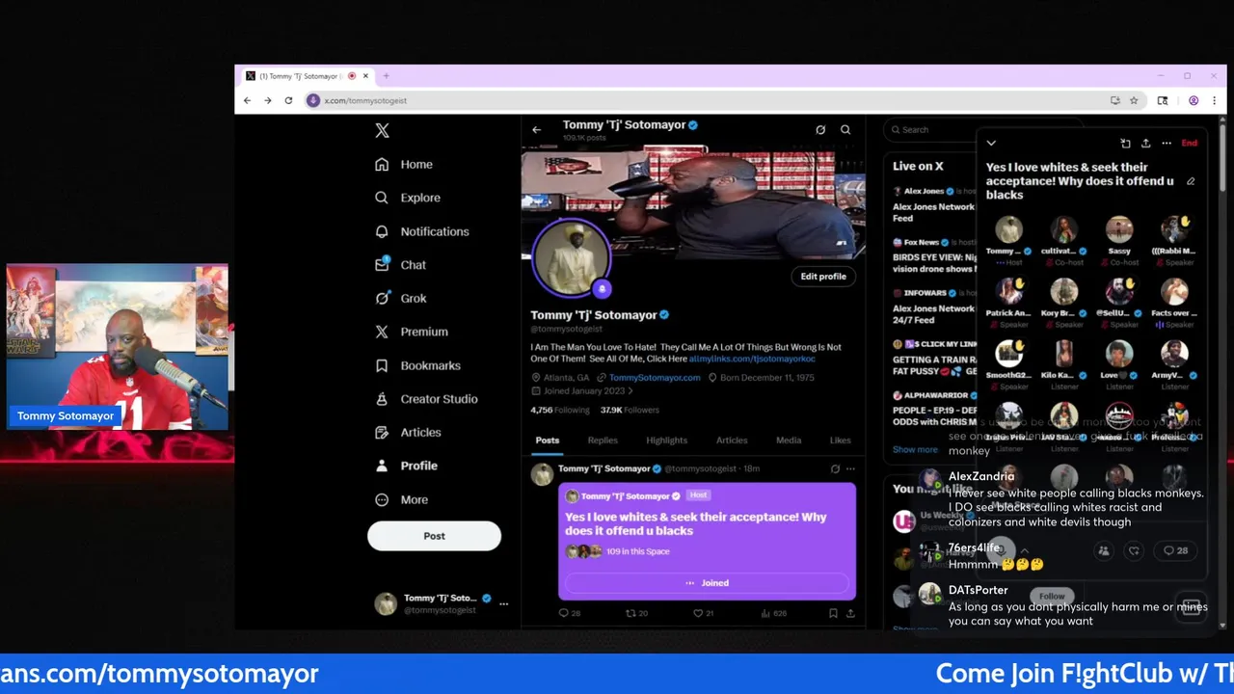Select the Posts tab
1234x694 pixels.
[x=548, y=440]
